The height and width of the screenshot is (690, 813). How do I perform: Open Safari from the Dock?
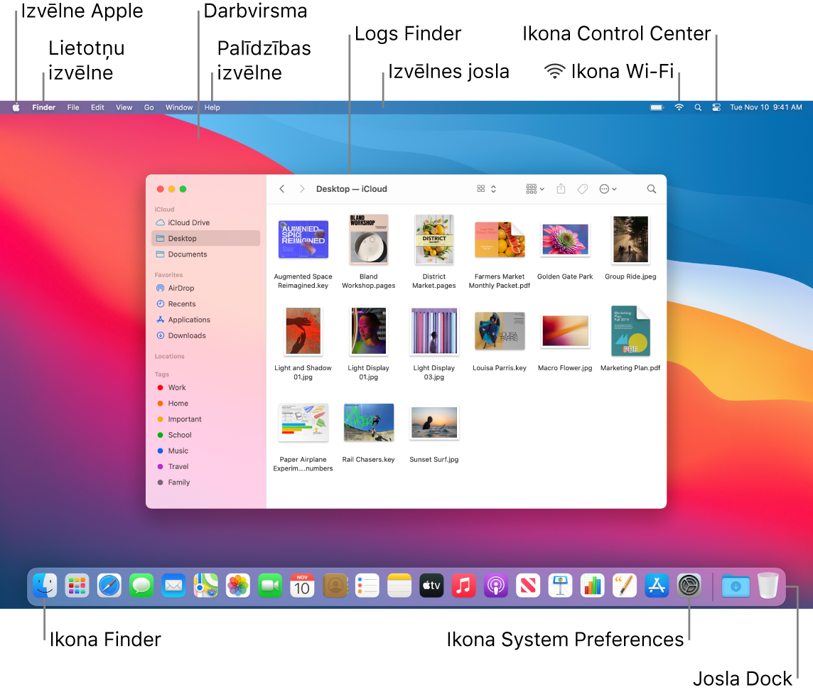[109, 586]
